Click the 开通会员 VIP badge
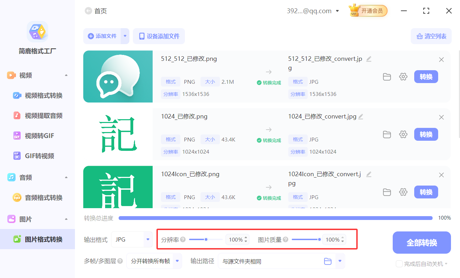This screenshot has height=278, width=460. tap(368, 10)
